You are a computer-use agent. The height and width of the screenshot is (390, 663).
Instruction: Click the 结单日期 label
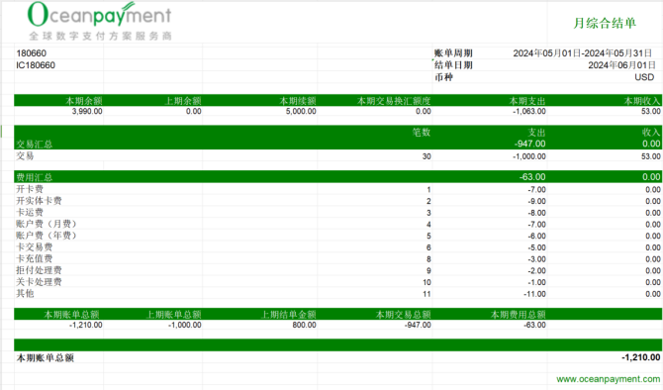coord(453,65)
